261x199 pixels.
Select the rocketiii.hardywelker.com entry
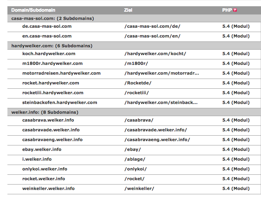coord(53,93)
